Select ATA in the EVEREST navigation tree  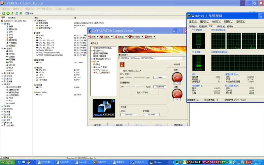pyautogui.click(x=11, y=101)
